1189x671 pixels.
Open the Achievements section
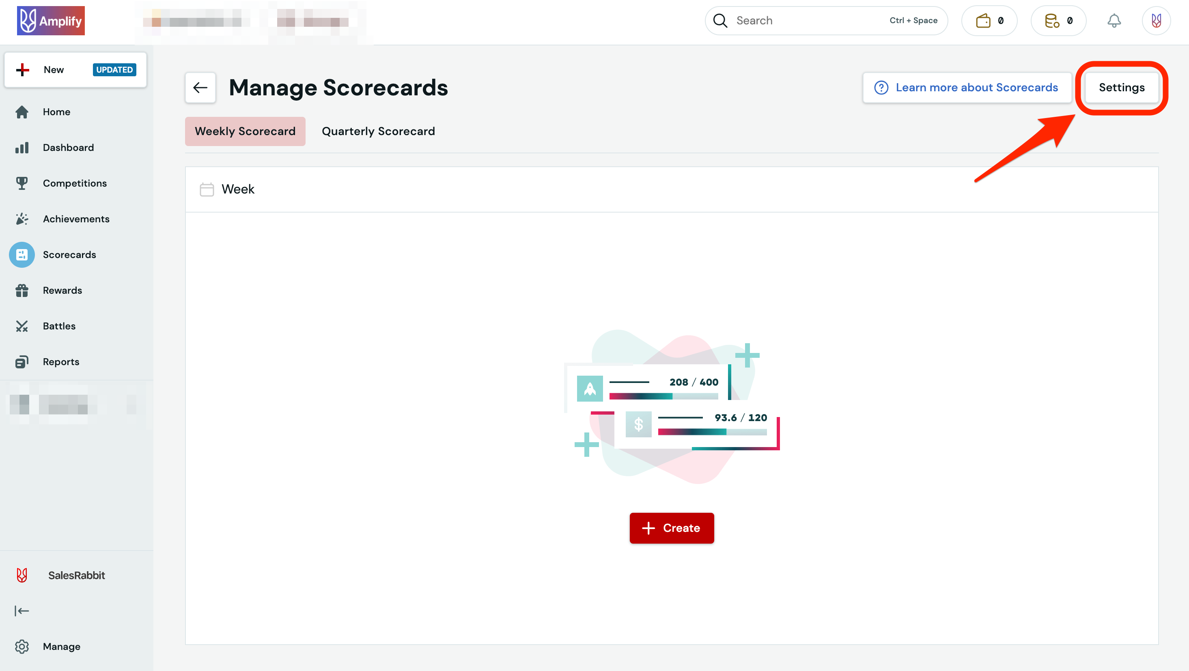click(x=76, y=219)
